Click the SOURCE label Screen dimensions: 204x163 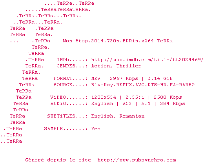[x=63, y=85]
